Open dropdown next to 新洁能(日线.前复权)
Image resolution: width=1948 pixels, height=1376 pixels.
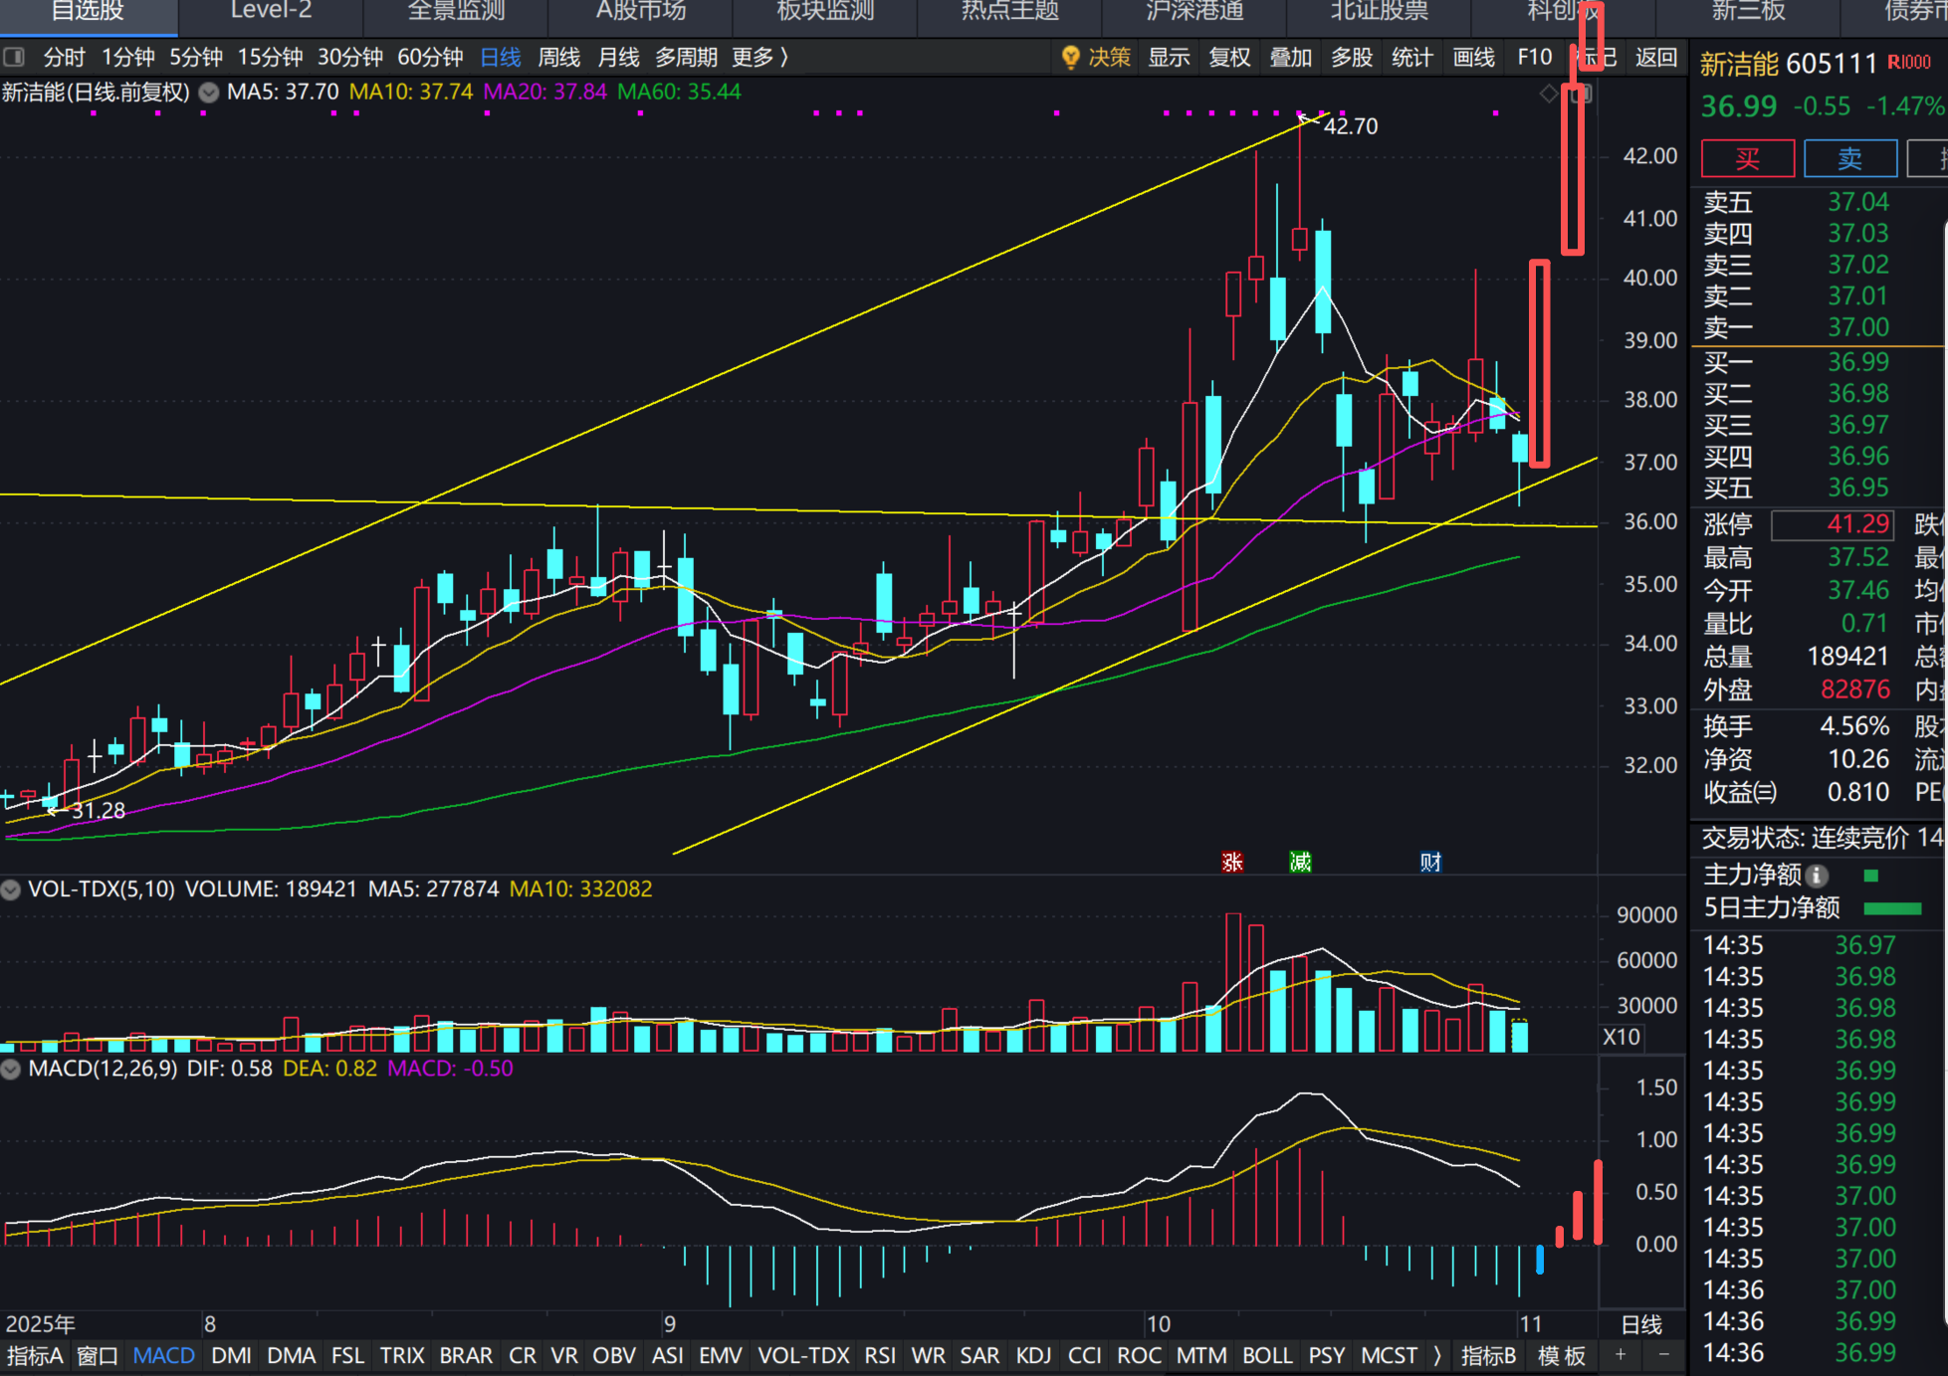pos(209,93)
